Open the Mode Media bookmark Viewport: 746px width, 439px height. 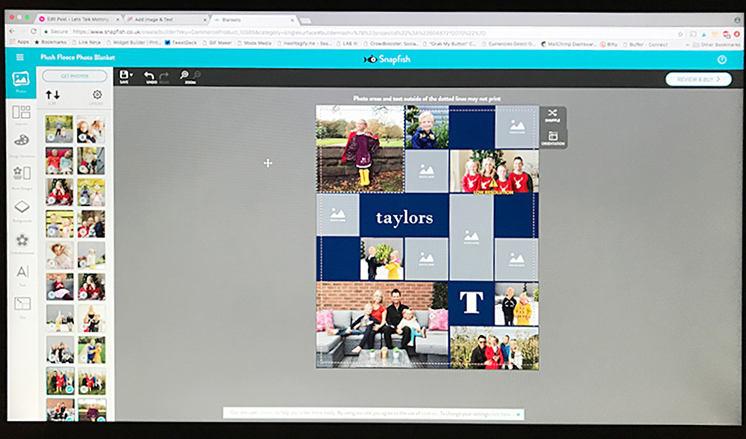click(254, 43)
